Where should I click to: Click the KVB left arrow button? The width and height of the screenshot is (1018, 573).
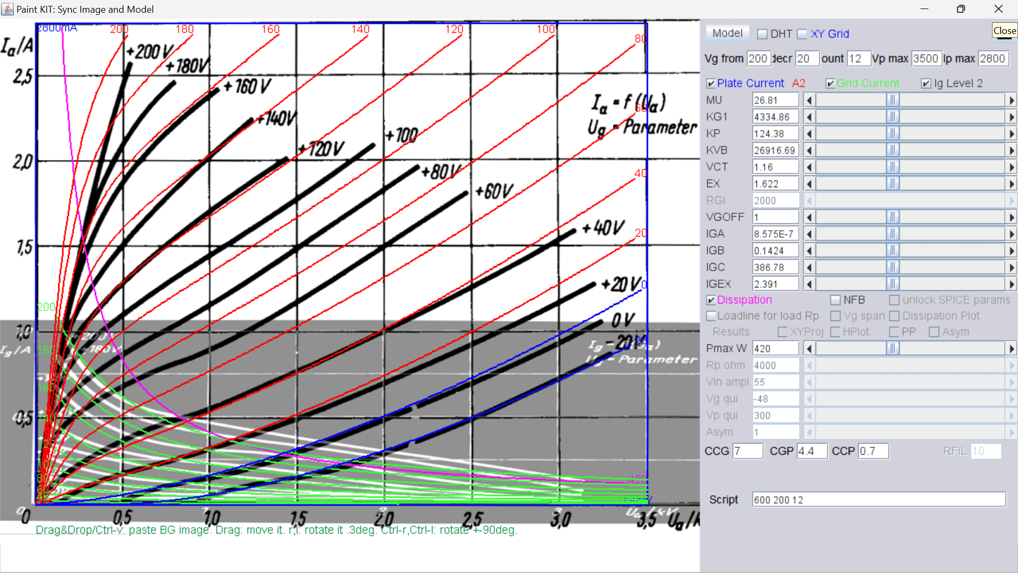coord(809,151)
